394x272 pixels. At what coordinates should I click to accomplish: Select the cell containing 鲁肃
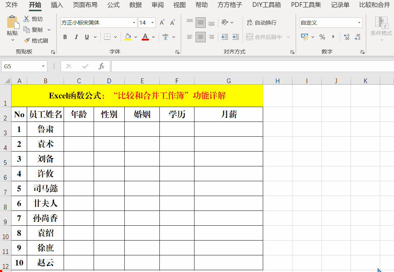coord(46,129)
